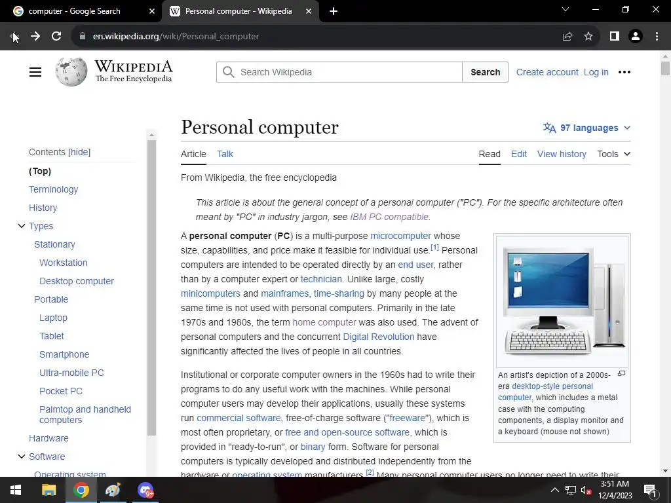
Task: Open tab search chevron in title bar
Action: (x=566, y=9)
